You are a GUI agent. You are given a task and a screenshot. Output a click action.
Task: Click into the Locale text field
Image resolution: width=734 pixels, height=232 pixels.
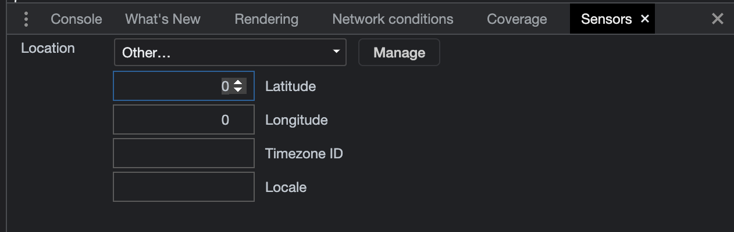click(x=184, y=187)
